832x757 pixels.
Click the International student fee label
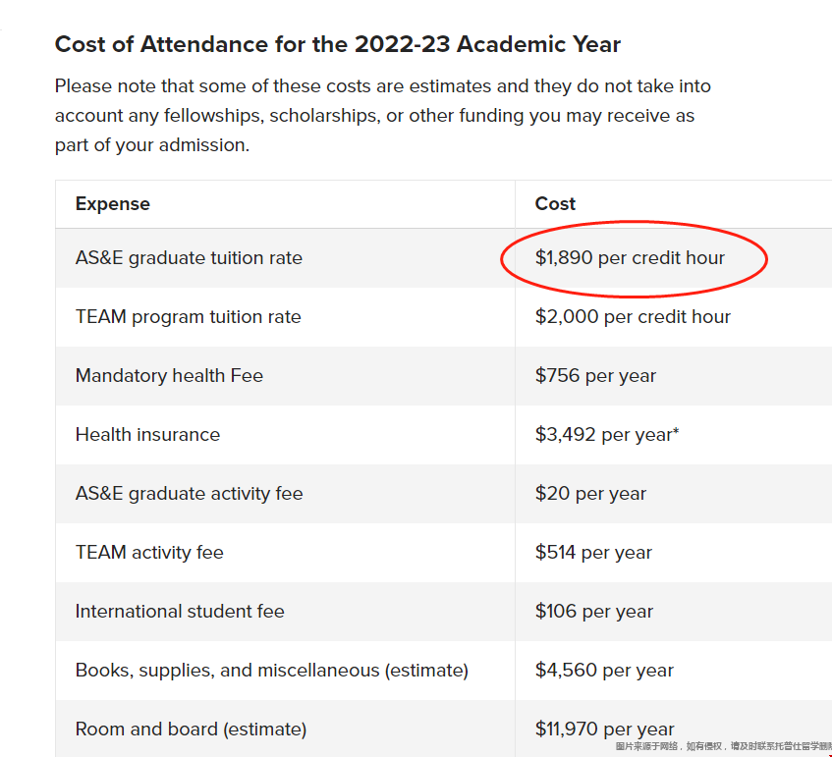tap(180, 611)
